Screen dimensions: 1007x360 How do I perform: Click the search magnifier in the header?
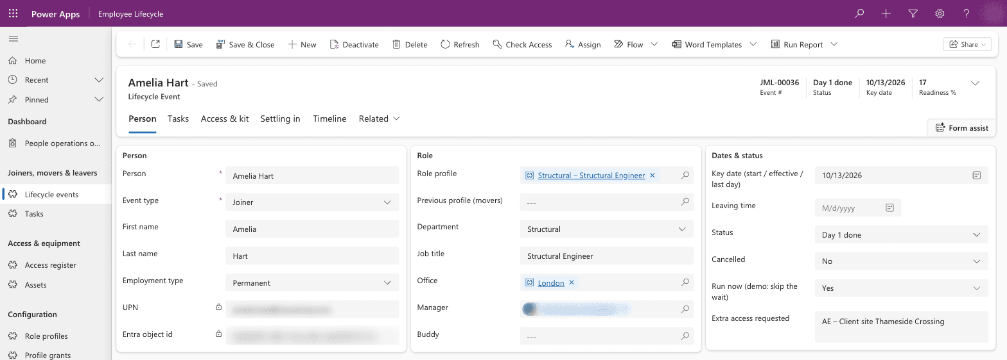point(859,13)
